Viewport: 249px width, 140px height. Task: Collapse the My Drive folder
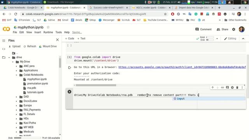[x=13, y=62]
